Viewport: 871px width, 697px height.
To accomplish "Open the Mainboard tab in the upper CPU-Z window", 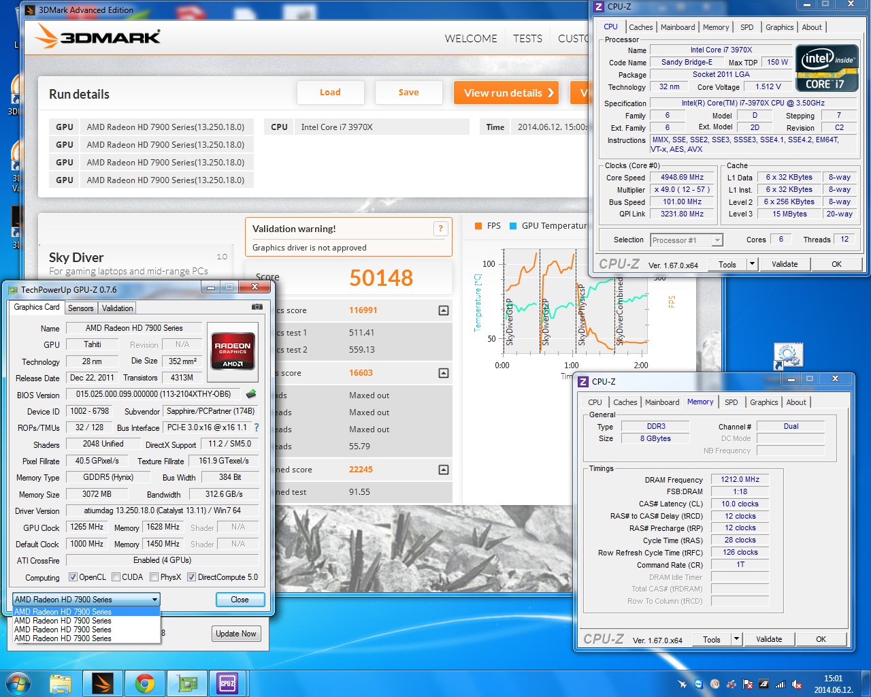I will point(678,27).
